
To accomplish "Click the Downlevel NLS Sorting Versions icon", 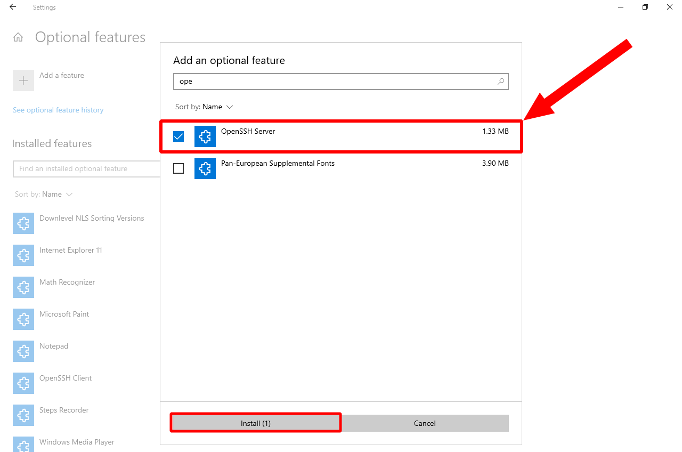I will 23,223.
